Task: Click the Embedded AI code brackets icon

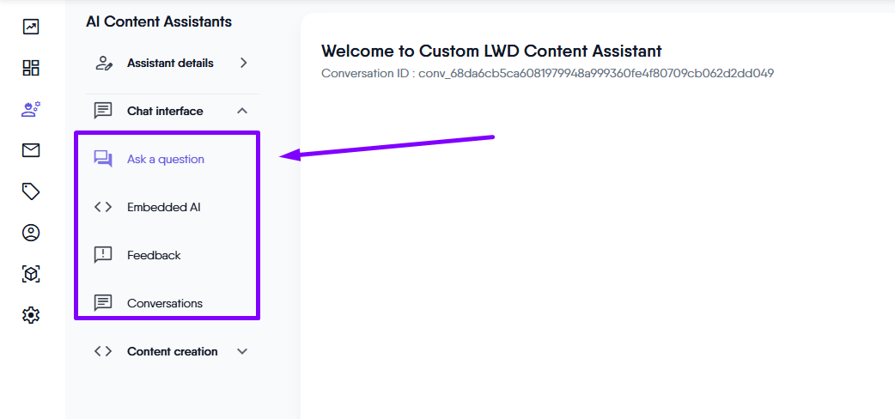Action: (x=103, y=207)
